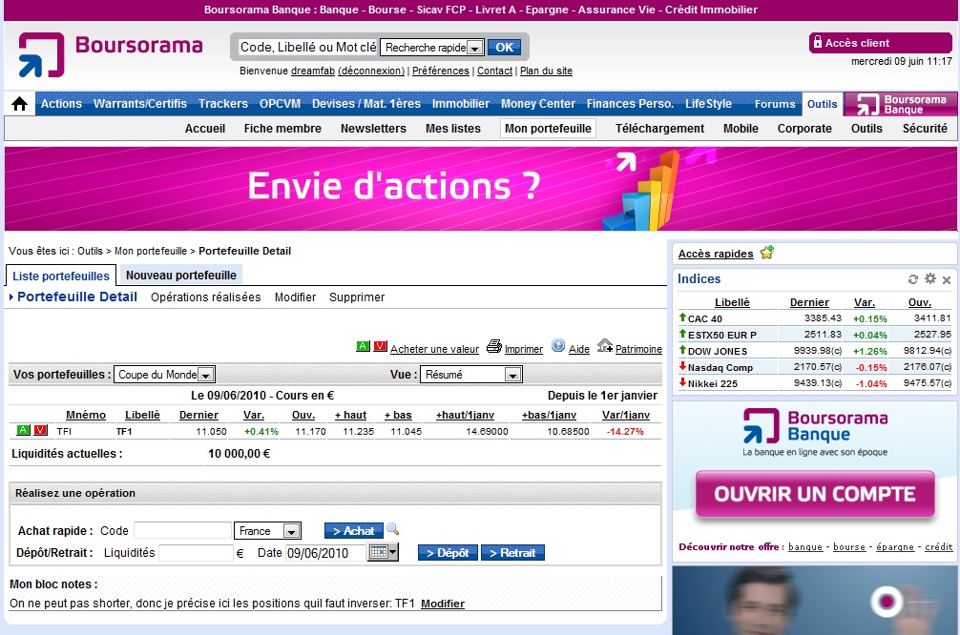Click the printer icon to print
The width and height of the screenshot is (960, 635).
pos(493,347)
